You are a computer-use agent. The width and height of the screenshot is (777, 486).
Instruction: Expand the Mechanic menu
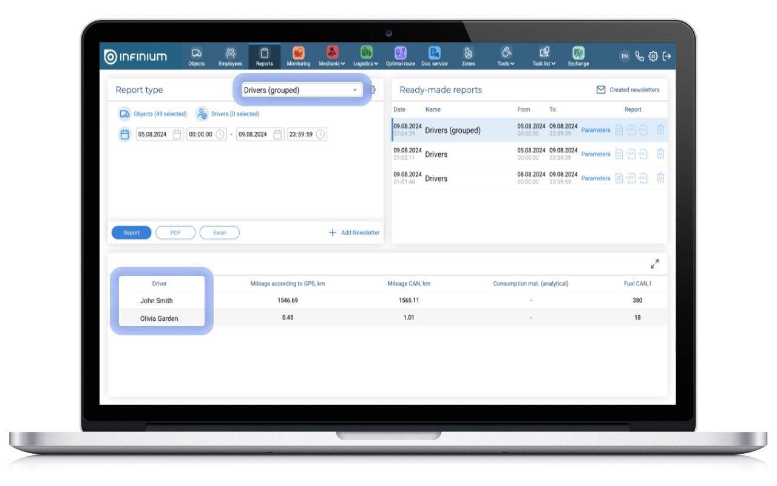click(332, 56)
